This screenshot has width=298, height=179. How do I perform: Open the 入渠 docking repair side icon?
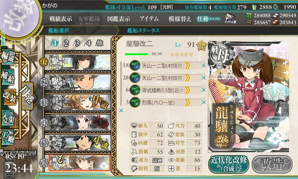click(8, 117)
